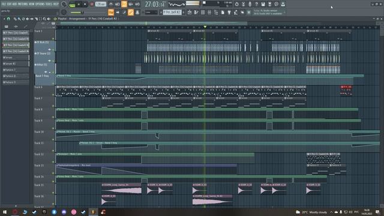
Task: Click the arrow right of pattern selector
Action: 184,12
